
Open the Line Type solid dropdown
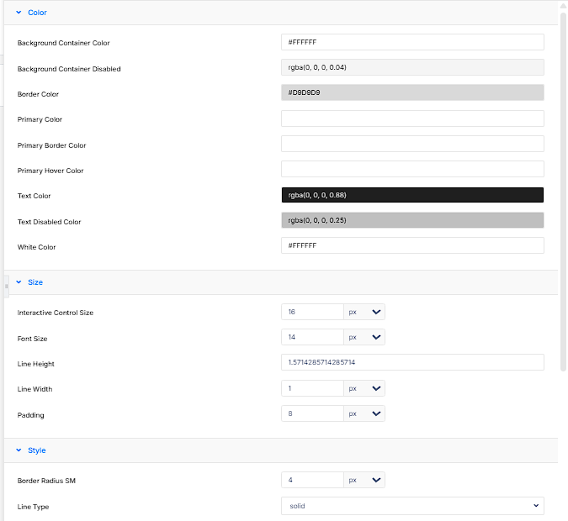(412, 506)
